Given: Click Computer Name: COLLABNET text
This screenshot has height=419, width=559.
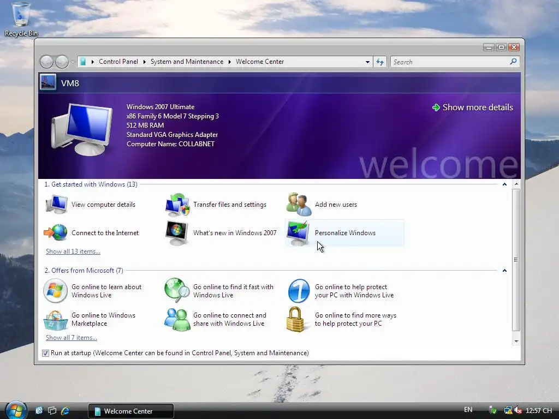Looking at the screenshot, I should click(x=170, y=144).
